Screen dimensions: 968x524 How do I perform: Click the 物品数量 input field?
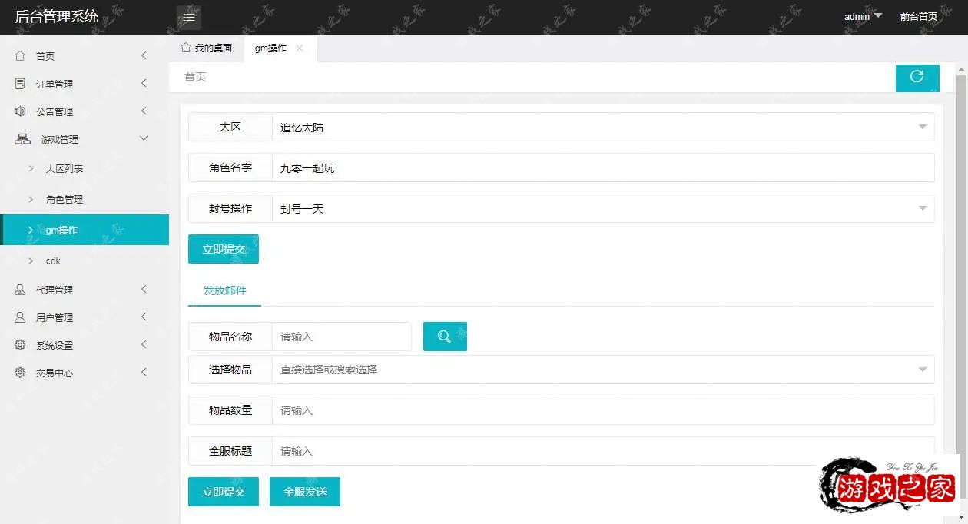[x=602, y=410]
